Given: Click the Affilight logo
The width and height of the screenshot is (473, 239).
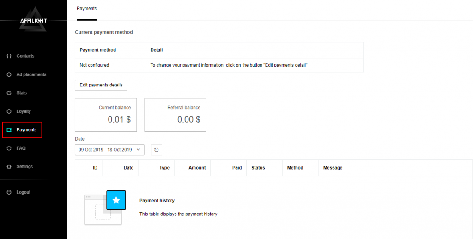Looking at the screenshot, I should point(33,20).
